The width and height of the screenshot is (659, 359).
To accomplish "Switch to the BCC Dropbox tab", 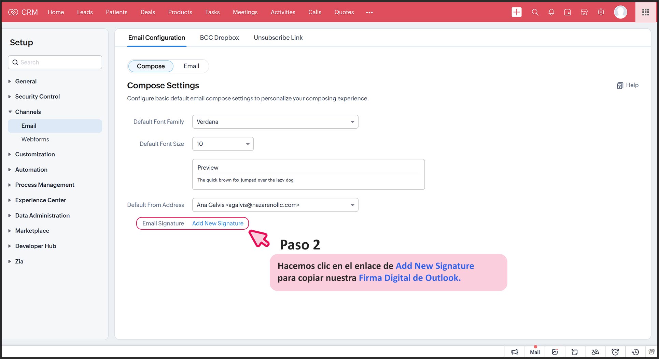I will tap(219, 38).
